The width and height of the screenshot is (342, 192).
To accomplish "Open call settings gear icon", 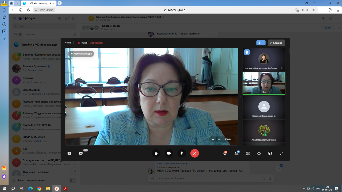I will tap(259, 153).
